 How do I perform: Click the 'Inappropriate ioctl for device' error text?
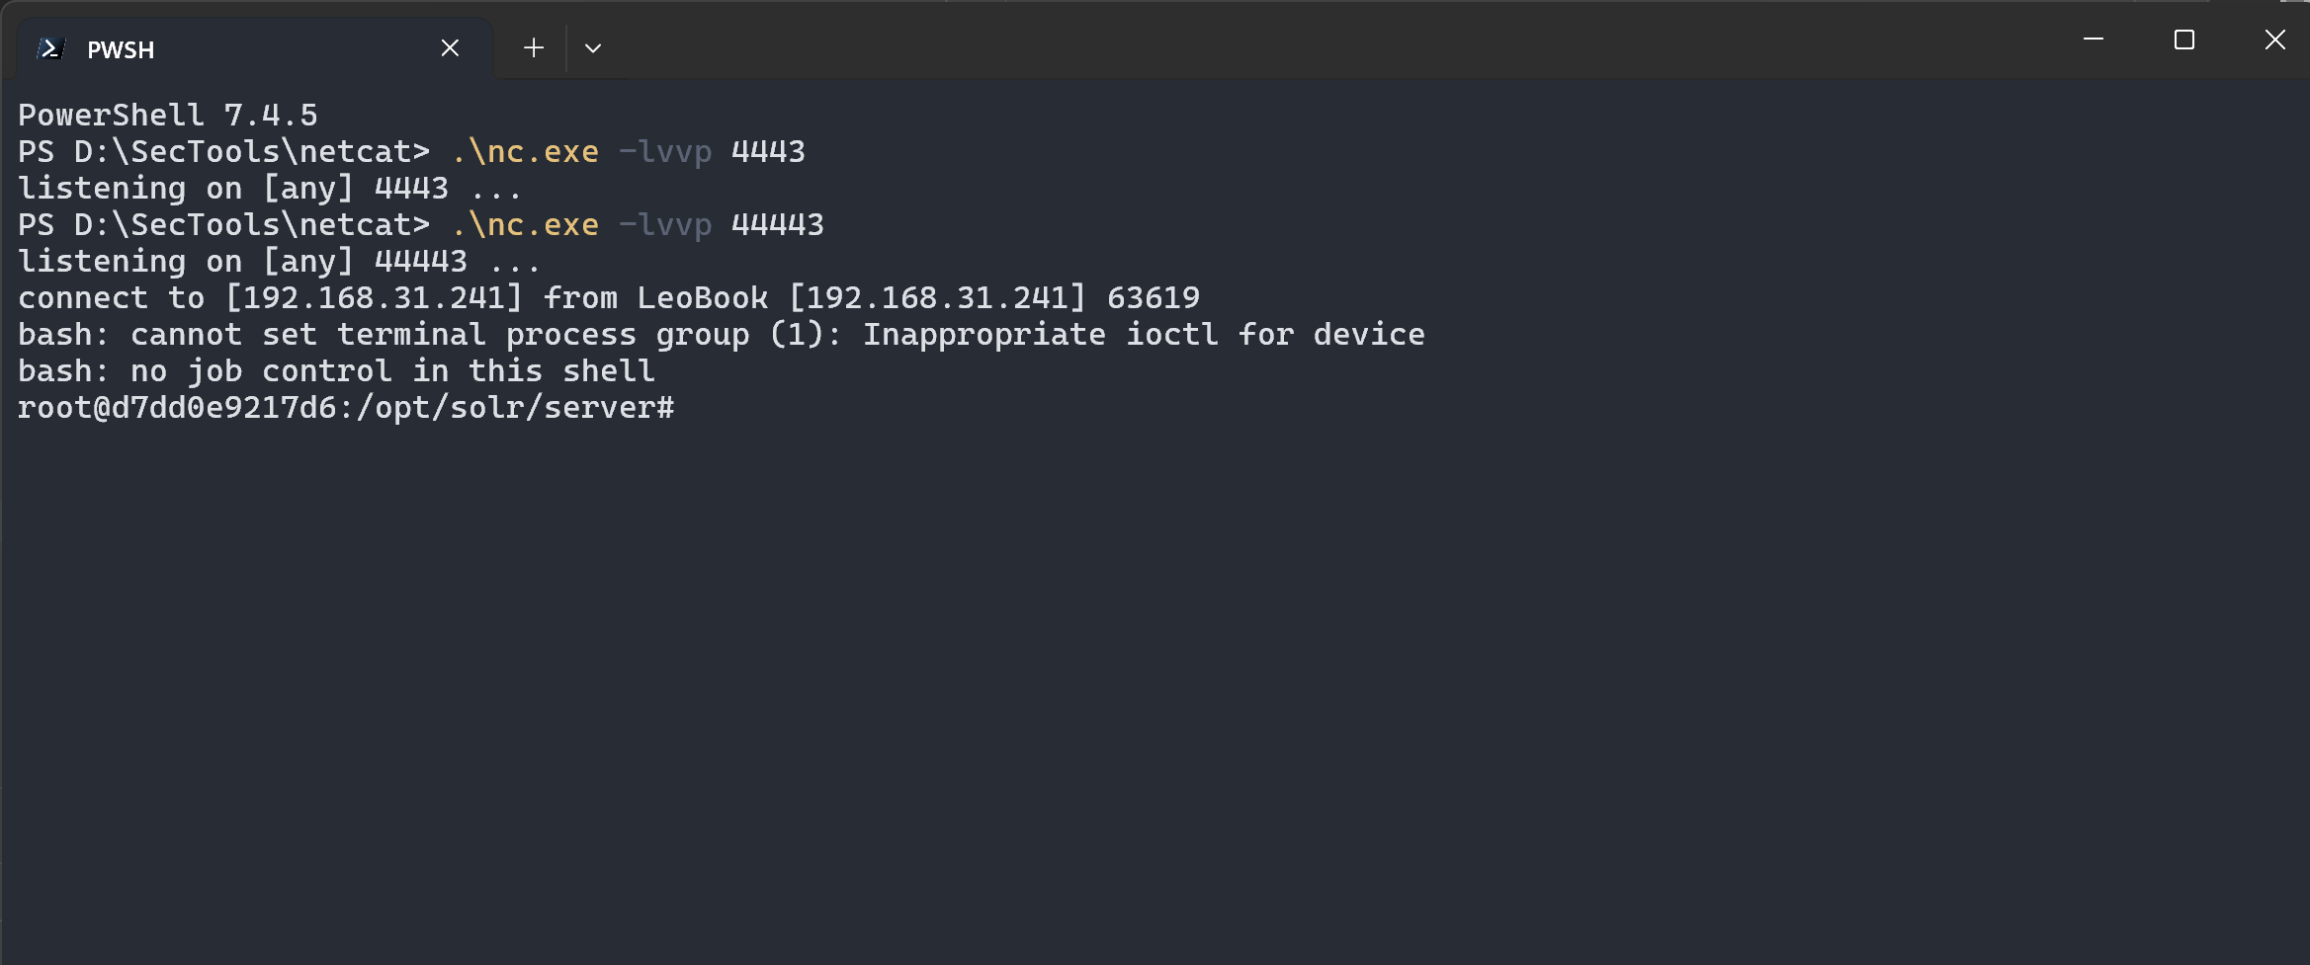(x=1144, y=335)
